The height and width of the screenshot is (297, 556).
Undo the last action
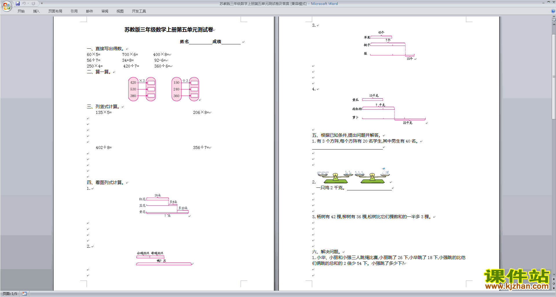click(24, 3)
